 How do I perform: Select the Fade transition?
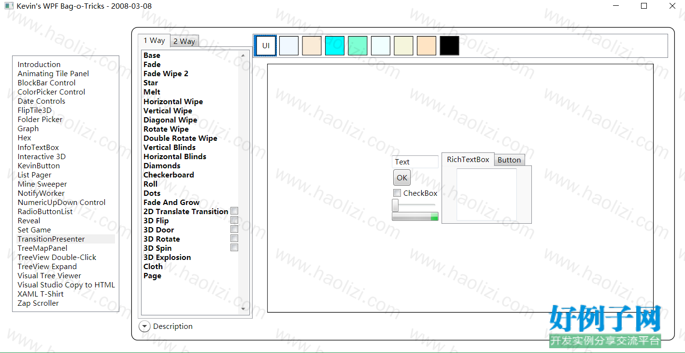[x=152, y=65]
